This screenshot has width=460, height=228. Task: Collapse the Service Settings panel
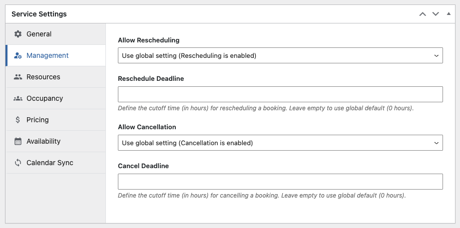pyautogui.click(x=449, y=14)
